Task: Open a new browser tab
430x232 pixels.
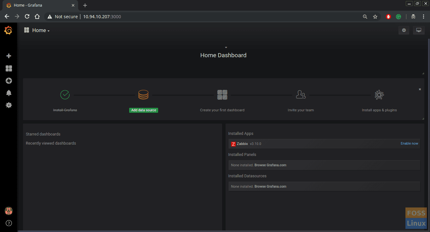Action: pyautogui.click(x=85, y=5)
